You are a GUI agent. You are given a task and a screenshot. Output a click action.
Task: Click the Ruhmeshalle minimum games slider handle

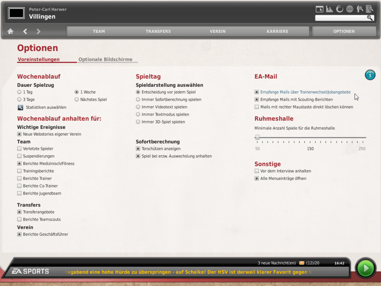(x=257, y=137)
